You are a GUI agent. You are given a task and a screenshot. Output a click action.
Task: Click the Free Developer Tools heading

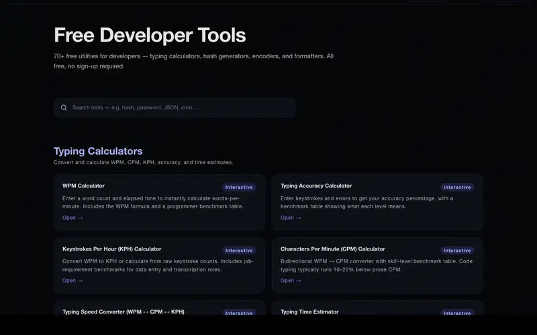[x=150, y=36]
